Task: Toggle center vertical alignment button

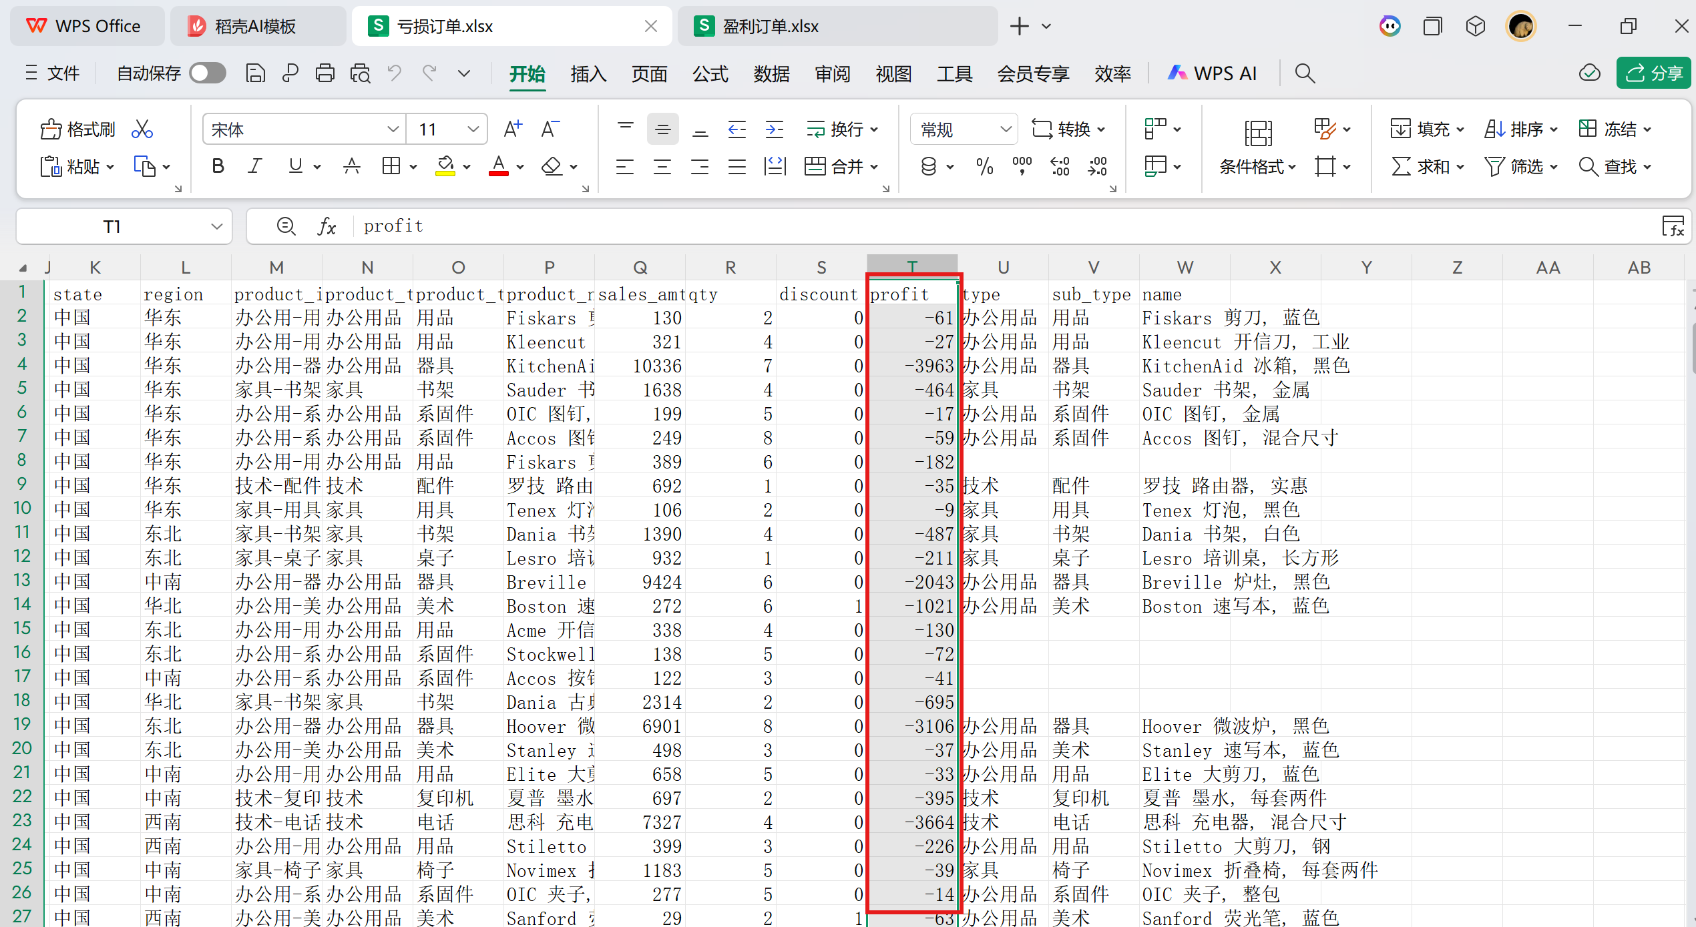Action: tap(662, 129)
